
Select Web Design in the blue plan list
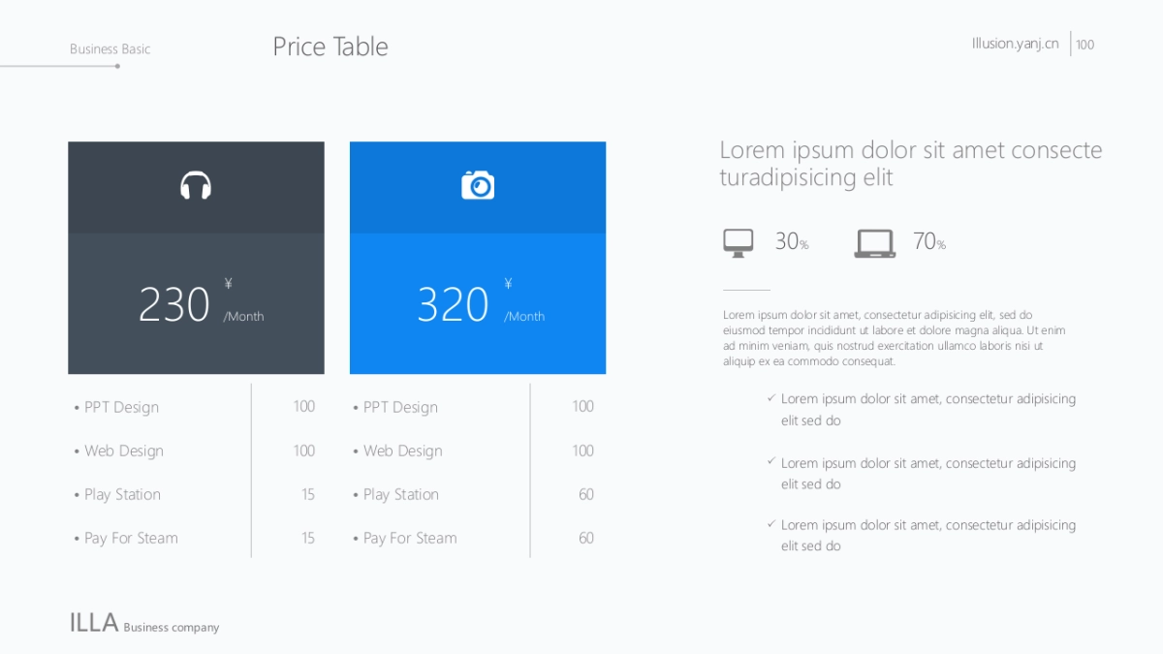coord(402,451)
